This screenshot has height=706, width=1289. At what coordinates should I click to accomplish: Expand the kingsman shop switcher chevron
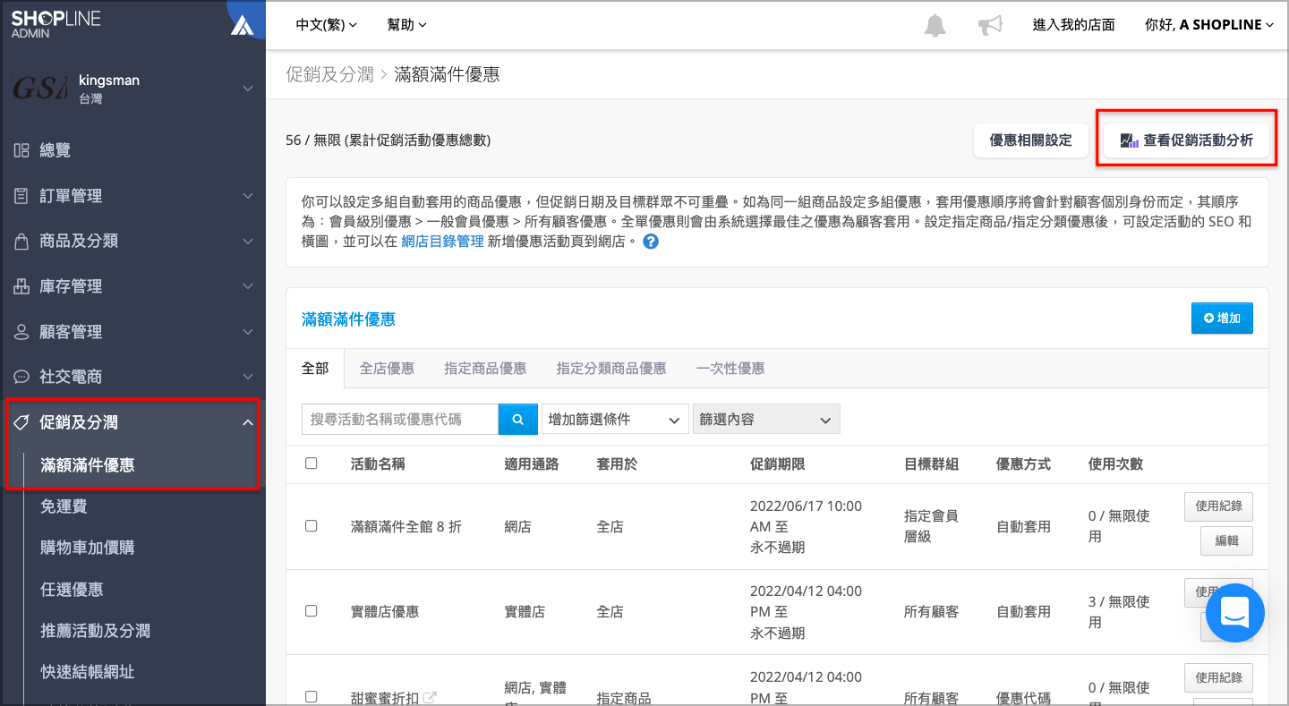click(x=248, y=88)
